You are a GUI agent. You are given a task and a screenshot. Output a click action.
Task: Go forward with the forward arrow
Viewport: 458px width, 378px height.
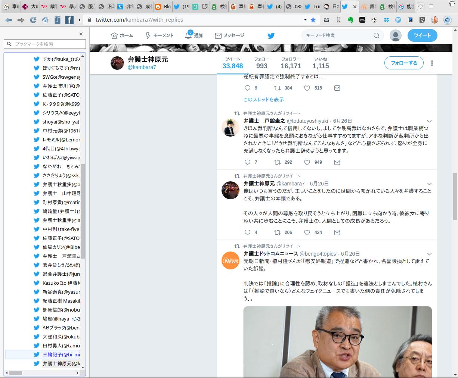pyautogui.click(x=21, y=20)
